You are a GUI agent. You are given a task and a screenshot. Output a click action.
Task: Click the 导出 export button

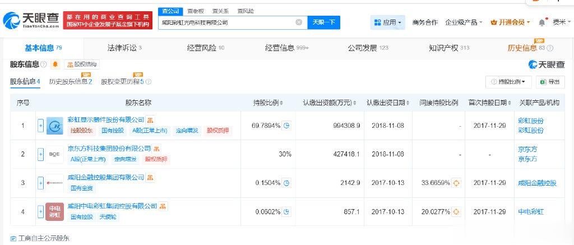click(x=550, y=82)
